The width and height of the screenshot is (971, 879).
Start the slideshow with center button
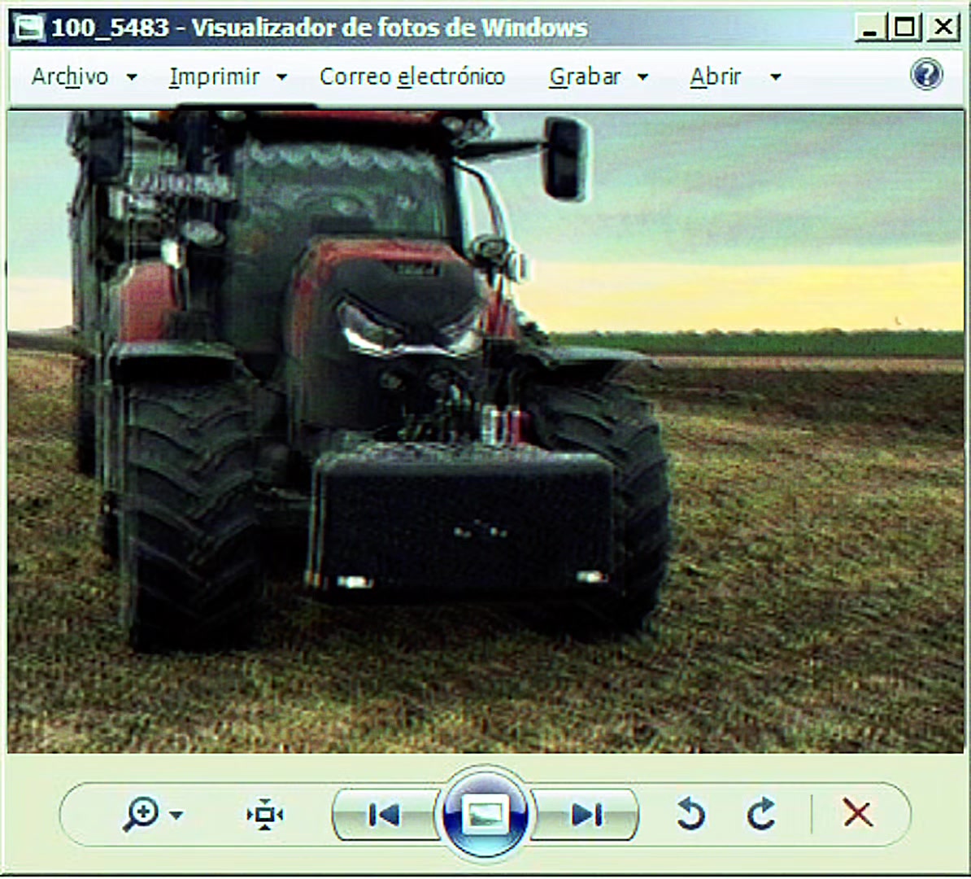pyautogui.click(x=485, y=814)
